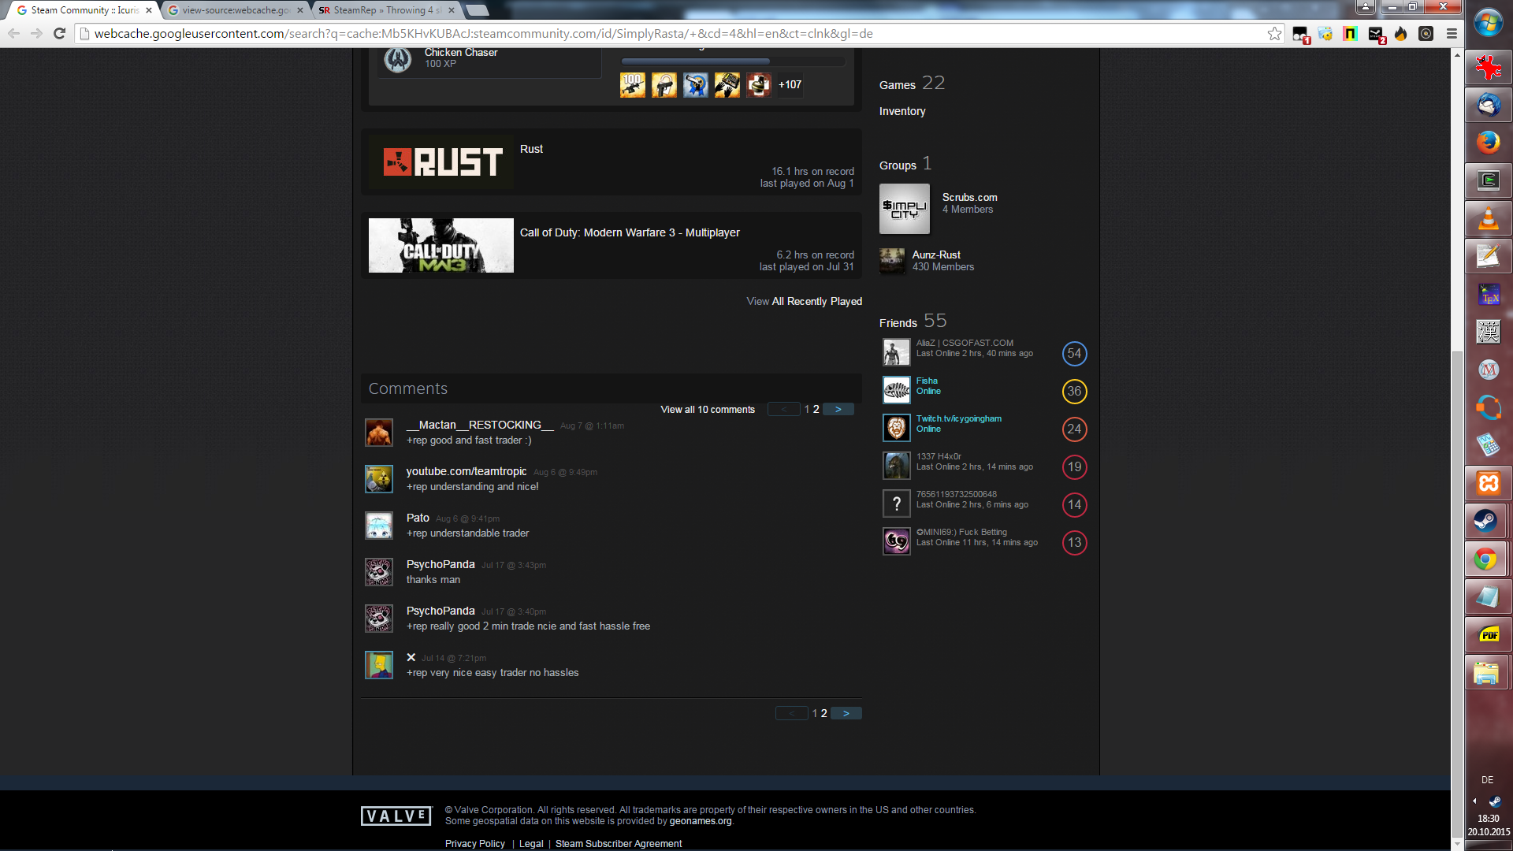
Task: Go to next comments page at top
Action: 838,409
